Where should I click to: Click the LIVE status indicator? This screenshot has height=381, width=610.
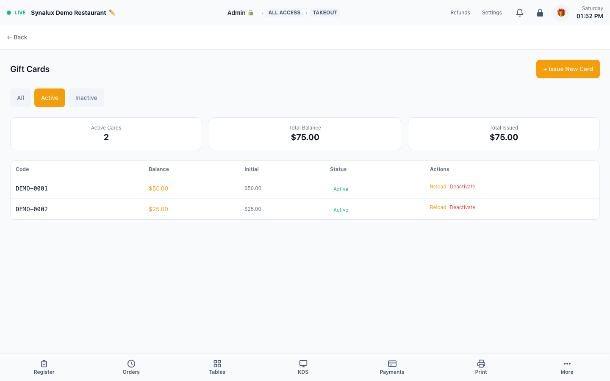tap(16, 13)
